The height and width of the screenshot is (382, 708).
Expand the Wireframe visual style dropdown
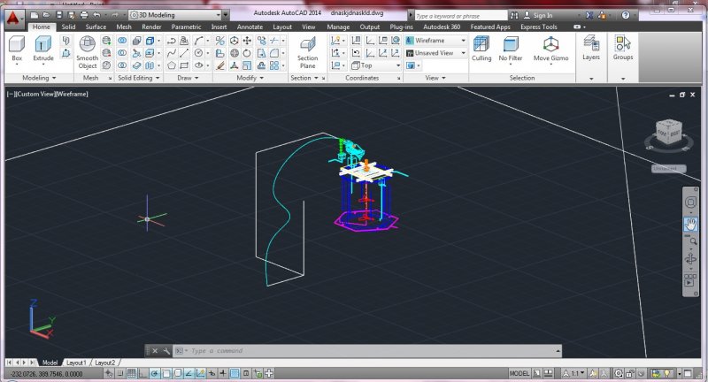[435, 41]
